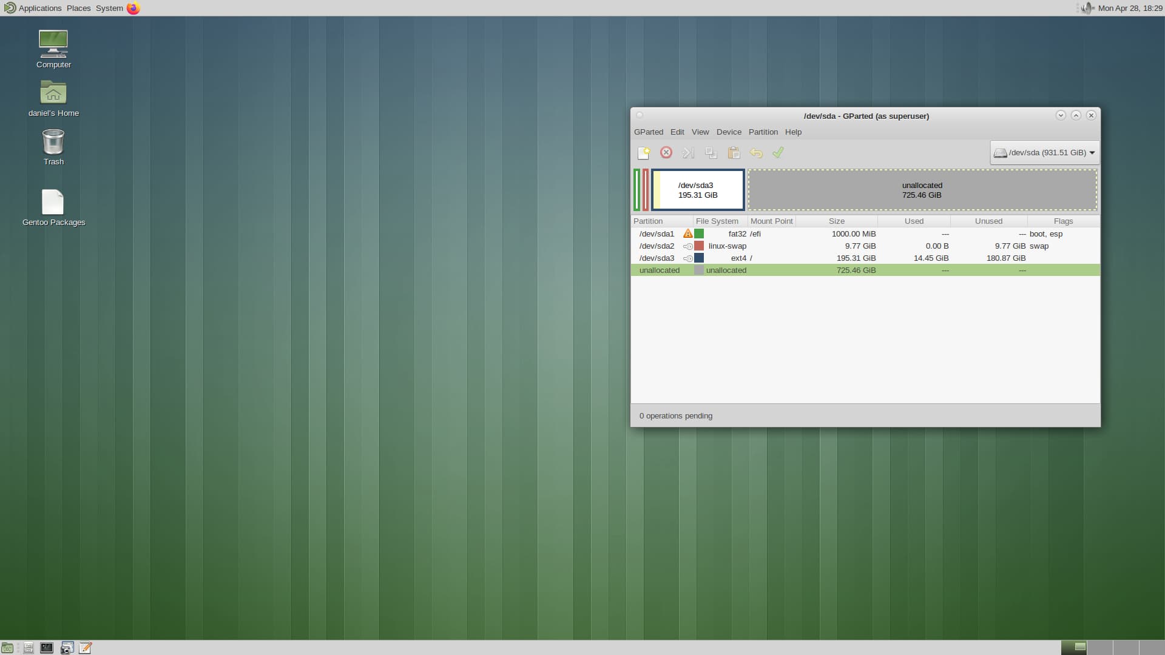This screenshot has width=1165, height=655.
Task: Open the /dev/sda device selector dropdown
Action: (1044, 153)
